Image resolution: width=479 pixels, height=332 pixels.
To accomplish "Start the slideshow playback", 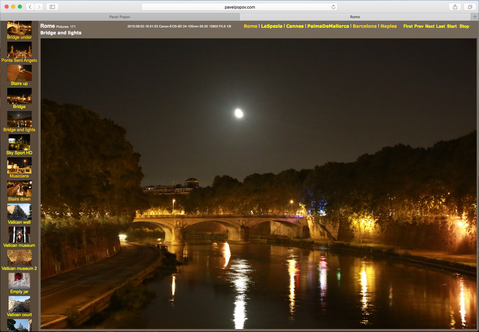I will 452,26.
